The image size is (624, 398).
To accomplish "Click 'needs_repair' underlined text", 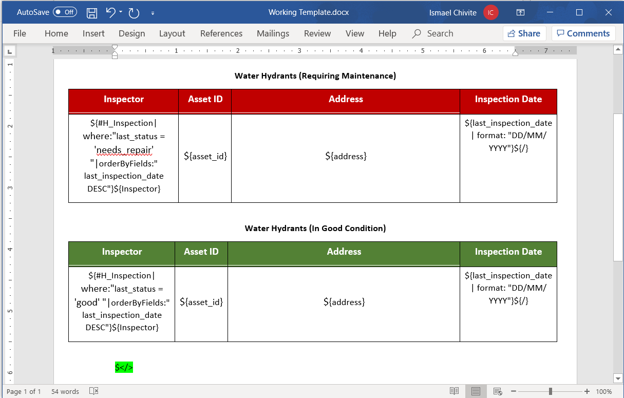I will (x=124, y=150).
